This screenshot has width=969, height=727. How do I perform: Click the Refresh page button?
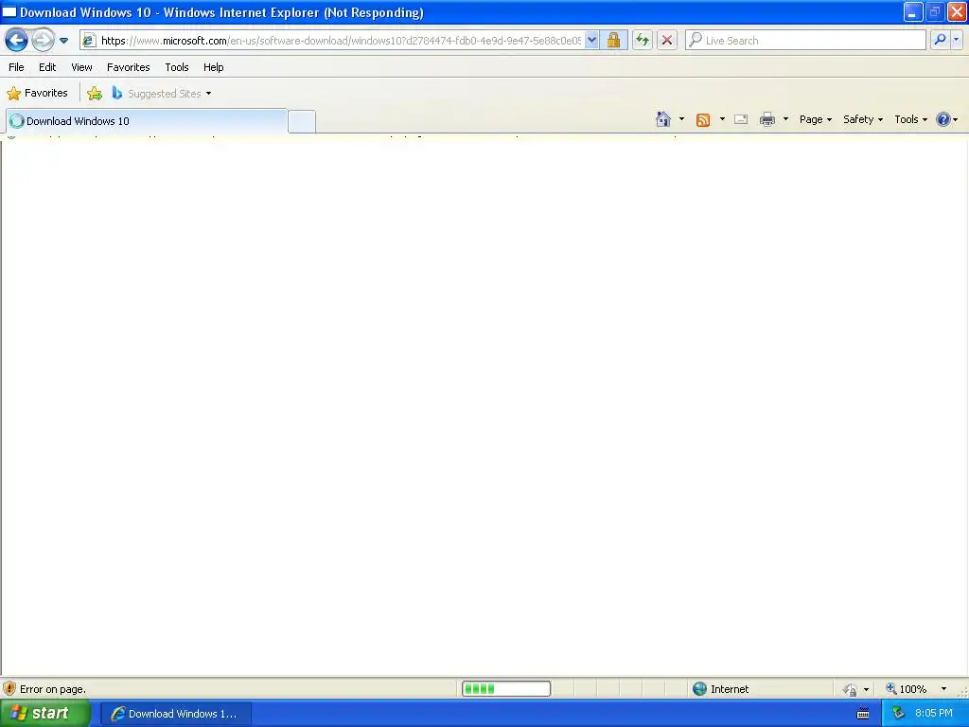(643, 40)
